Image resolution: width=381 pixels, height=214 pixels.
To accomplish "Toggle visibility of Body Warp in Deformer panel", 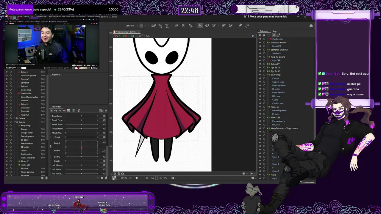I will (x=260, y=75).
